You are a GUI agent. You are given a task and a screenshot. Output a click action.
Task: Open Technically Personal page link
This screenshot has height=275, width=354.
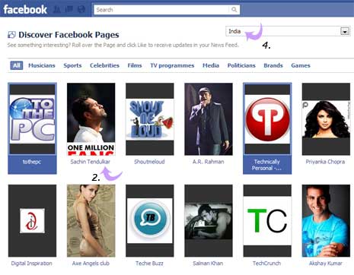point(267,165)
